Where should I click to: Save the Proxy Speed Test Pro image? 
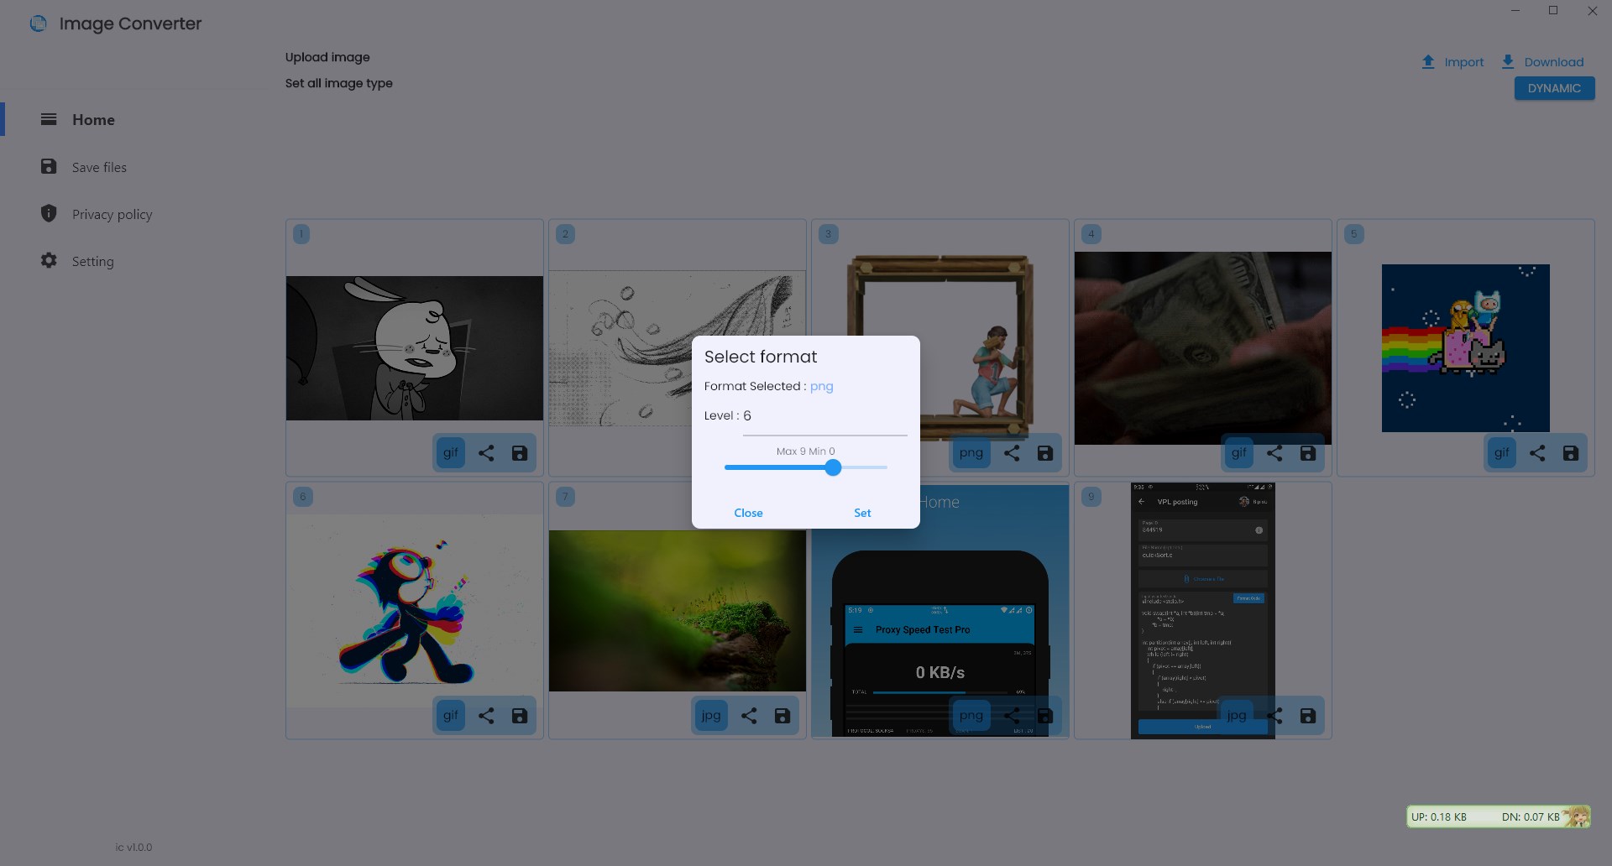[1045, 716]
